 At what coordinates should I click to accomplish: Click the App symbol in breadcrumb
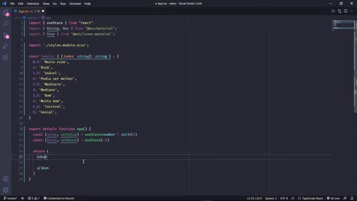tap(46, 17)
